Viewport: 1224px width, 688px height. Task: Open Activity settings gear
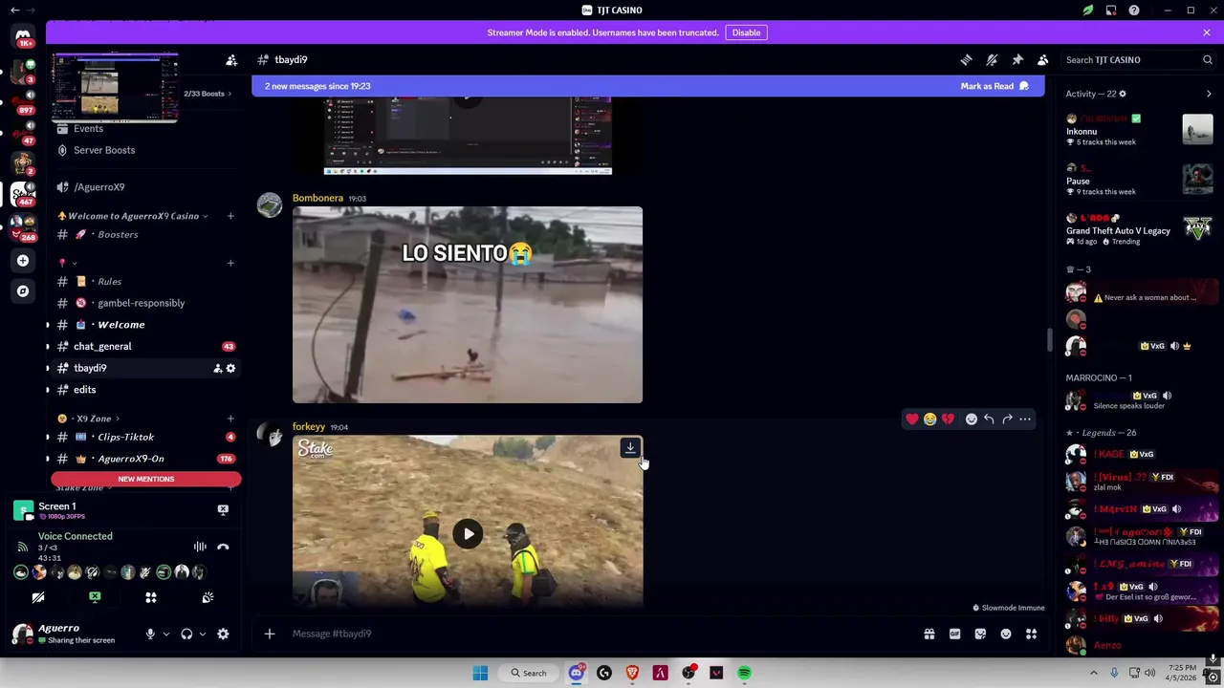pyautogui.click(x=1123, y=94)
